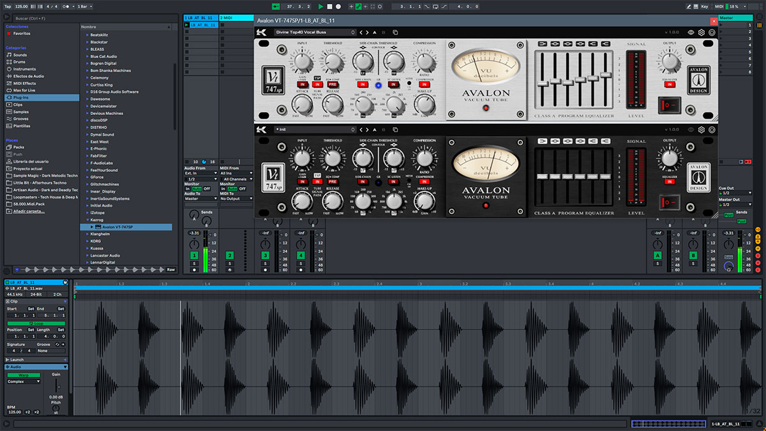Viewport: 766px width, 431px height.
Task: Open the Complex warp mode dropdown
Action: 24,381
